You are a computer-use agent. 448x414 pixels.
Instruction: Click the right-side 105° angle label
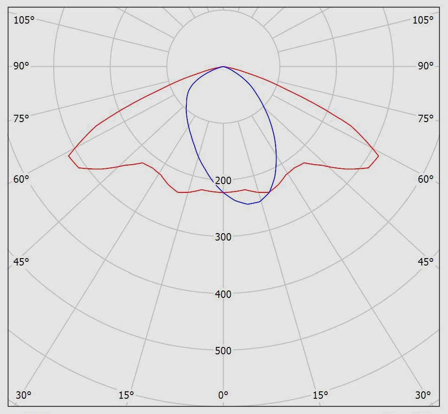coord(423,20)
